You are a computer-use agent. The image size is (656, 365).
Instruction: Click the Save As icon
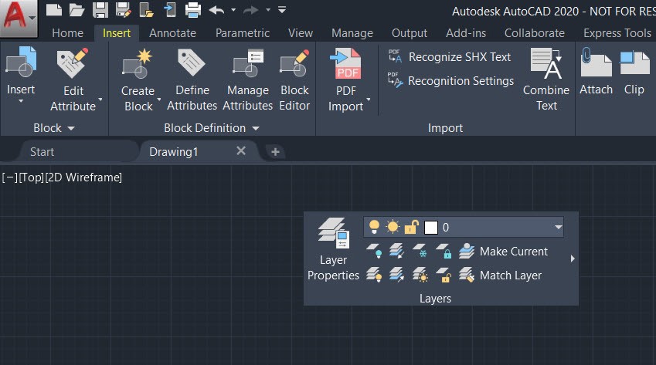click(x=124, y=9)
